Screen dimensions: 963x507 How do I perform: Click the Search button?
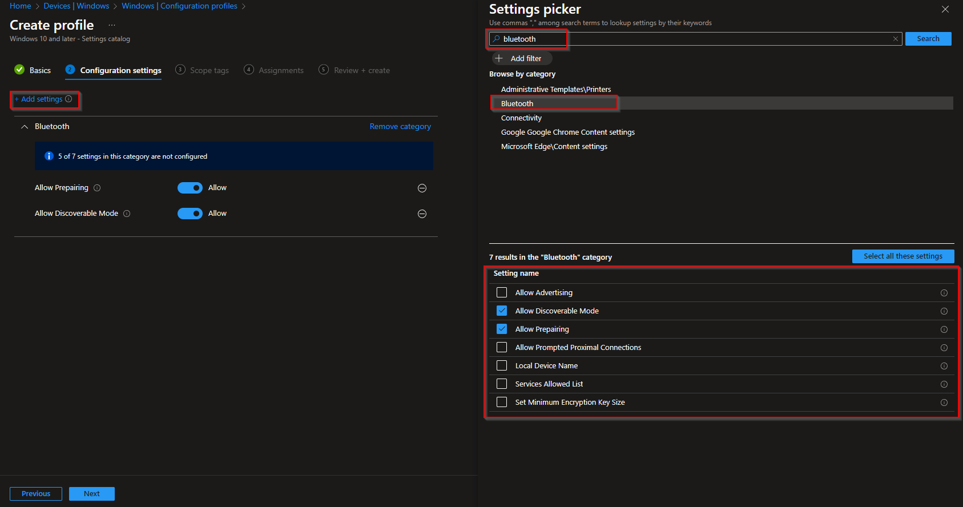pyautogui.click(x=928, y=39)
